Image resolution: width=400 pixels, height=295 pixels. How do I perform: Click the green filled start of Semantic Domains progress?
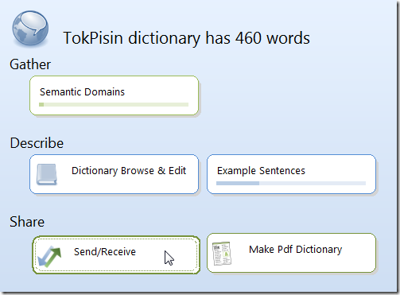(x=41, y=104)
